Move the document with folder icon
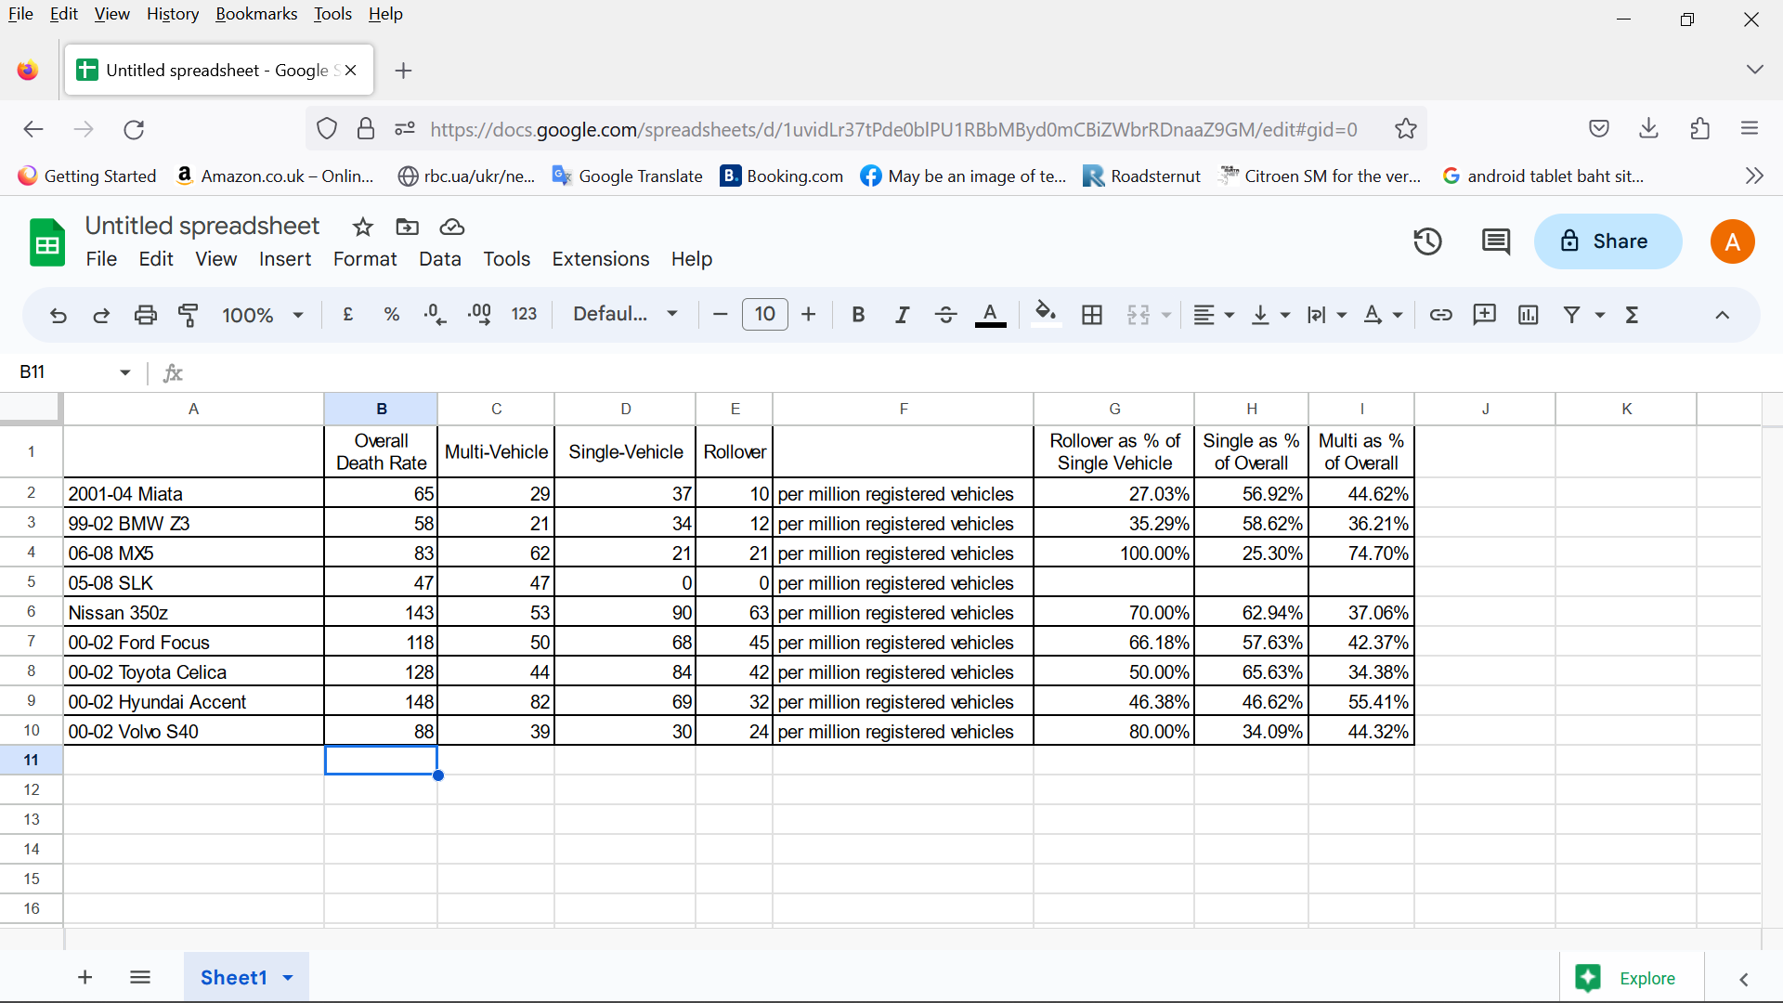The image size is (1783, 1003). (x=408, y=227)
